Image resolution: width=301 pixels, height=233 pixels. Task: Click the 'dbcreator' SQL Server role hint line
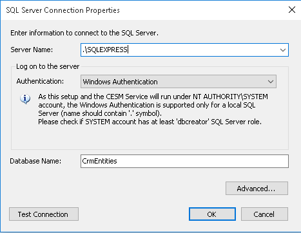(150, 122)
